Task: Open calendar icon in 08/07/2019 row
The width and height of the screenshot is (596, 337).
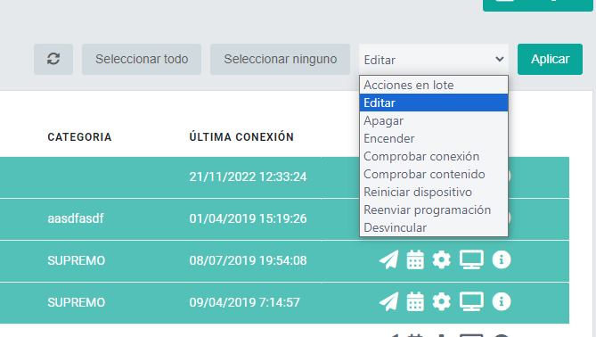Action: (415, 260)
